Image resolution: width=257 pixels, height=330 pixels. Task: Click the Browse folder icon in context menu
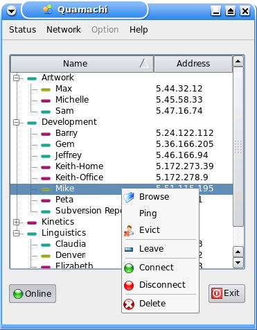pyautogui.click(x=129, y=197)
